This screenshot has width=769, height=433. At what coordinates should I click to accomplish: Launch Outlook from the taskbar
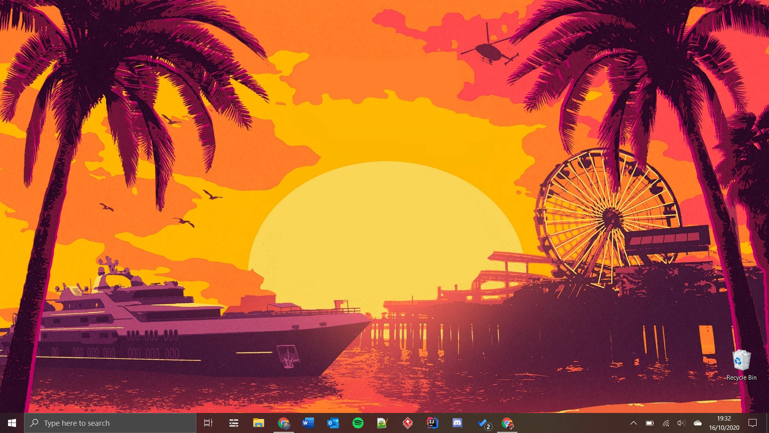click(x=333, y=423)
